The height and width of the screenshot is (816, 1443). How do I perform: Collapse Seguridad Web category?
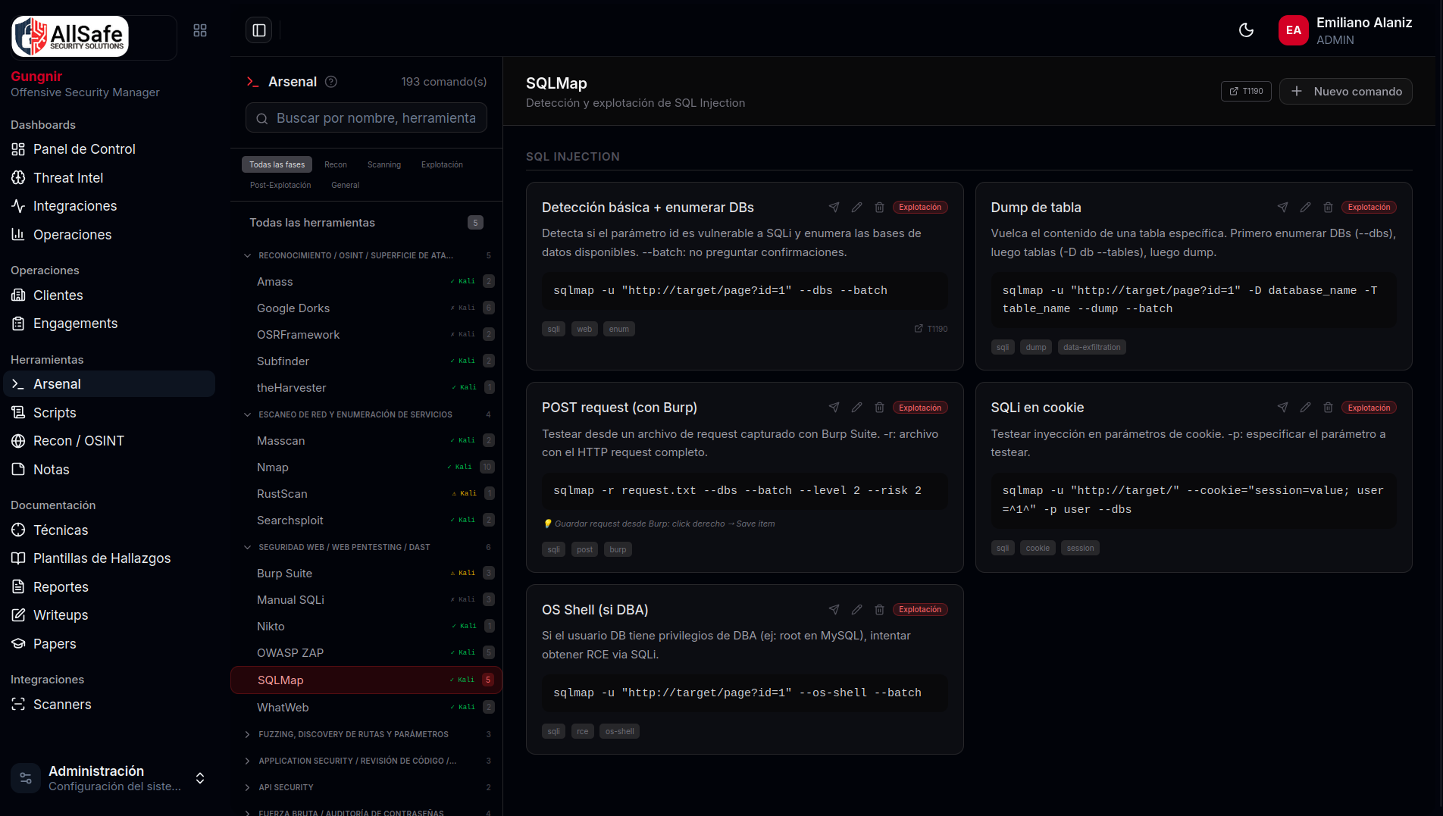[x=367, y=547]
